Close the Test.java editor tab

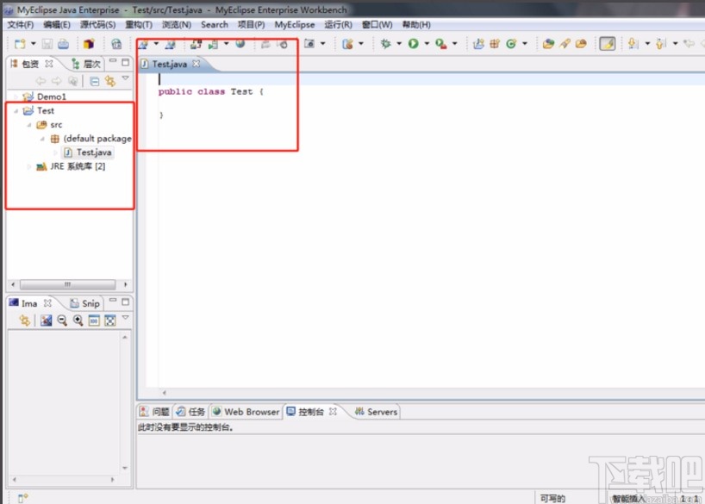(x=196, y=64)
